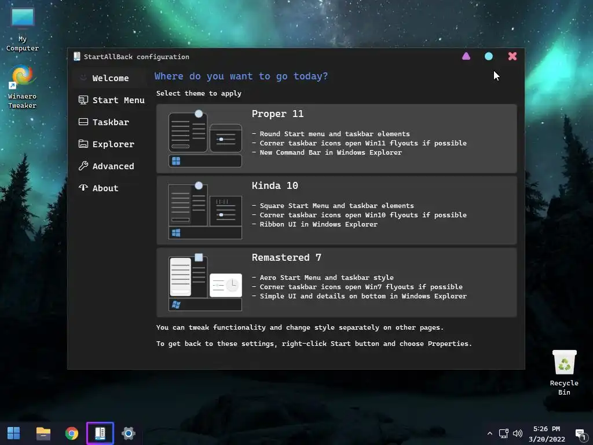
Task: Select the My Computer desktop icon
Action: tap(23, 30)
